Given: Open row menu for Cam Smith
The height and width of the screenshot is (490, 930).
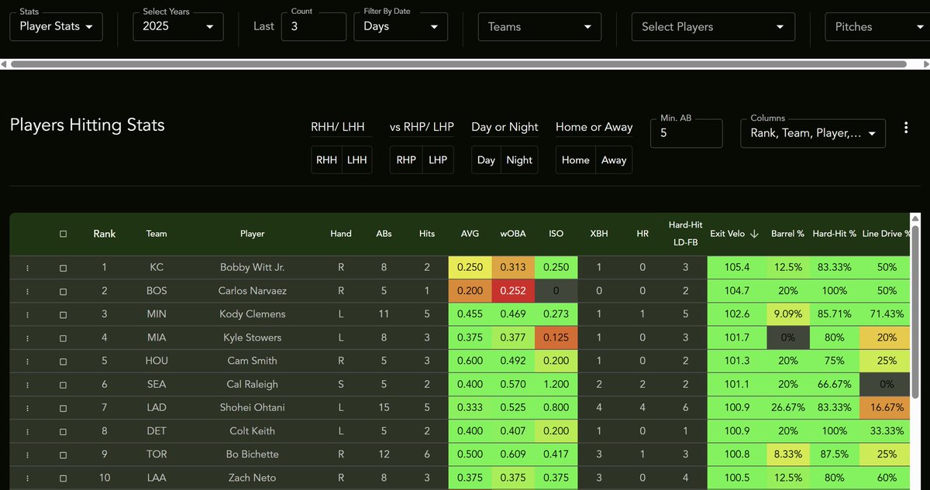Looking at the screenshot, I should point(27,361).
